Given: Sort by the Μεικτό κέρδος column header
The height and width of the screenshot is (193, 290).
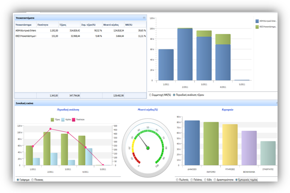Looking at the screenshot, I should [x=113, y=24].
